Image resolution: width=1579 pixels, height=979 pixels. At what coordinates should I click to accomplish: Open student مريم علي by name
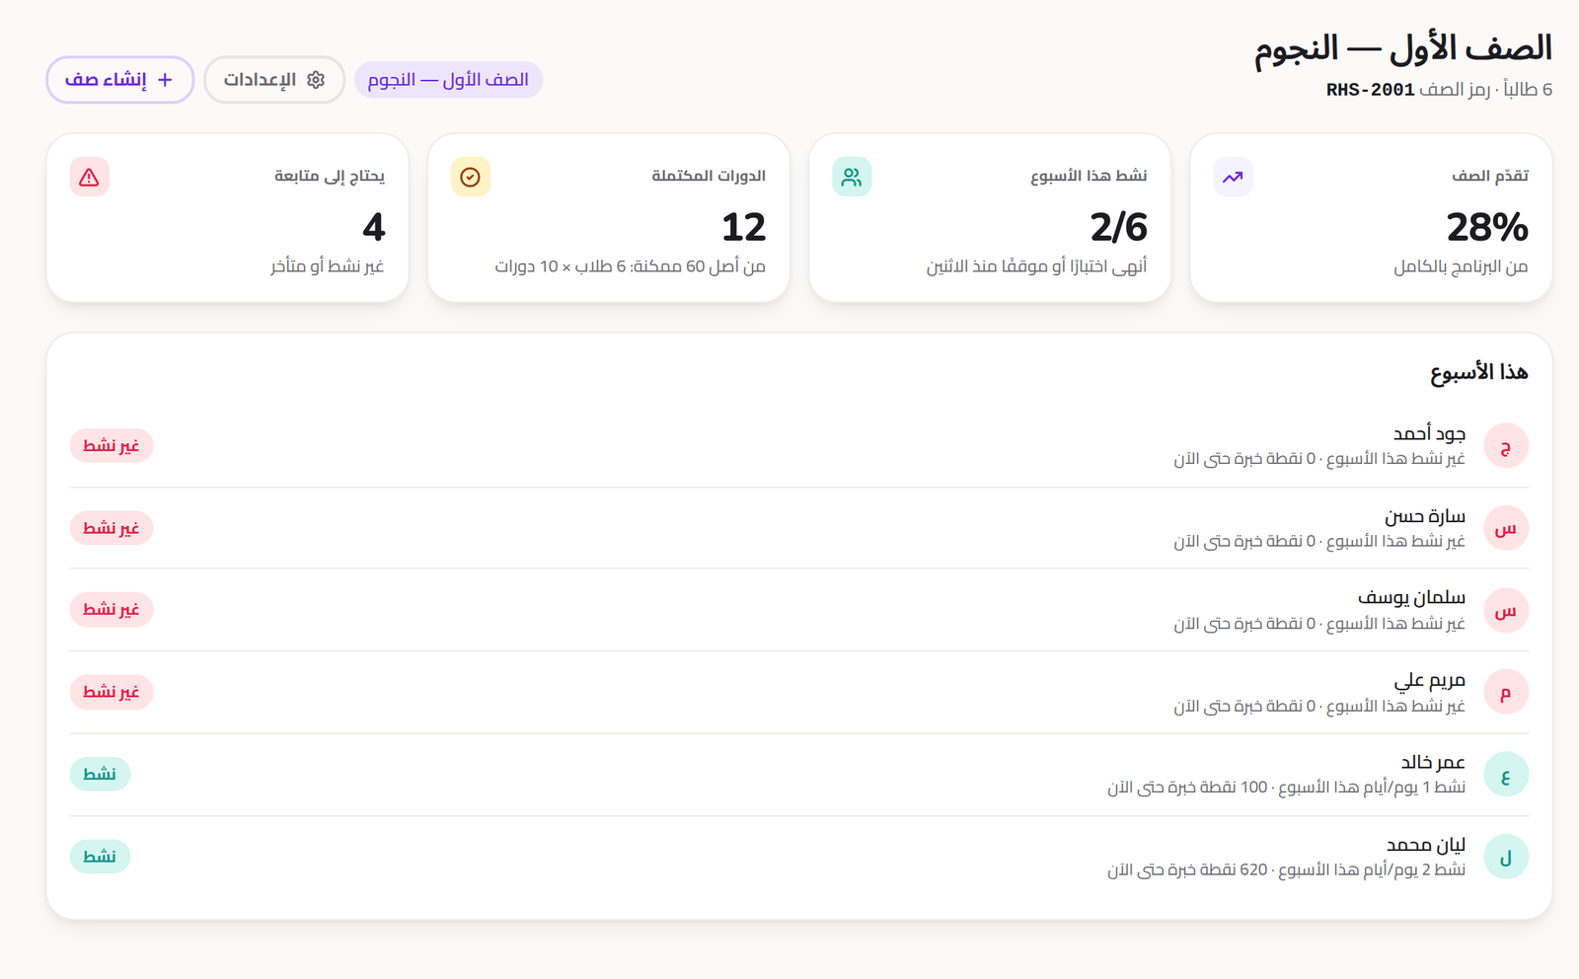(x=1430, y=681)
